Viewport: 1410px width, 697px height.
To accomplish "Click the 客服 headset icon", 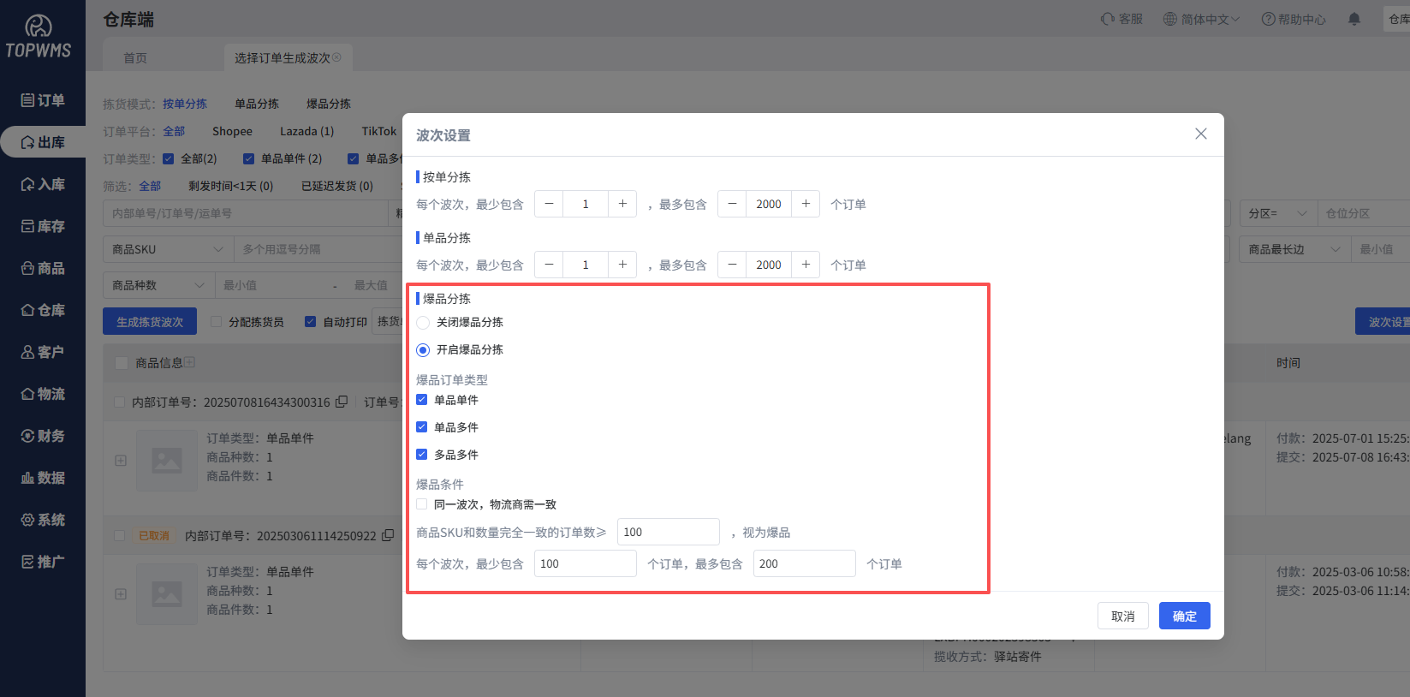I will (1108, 19).
